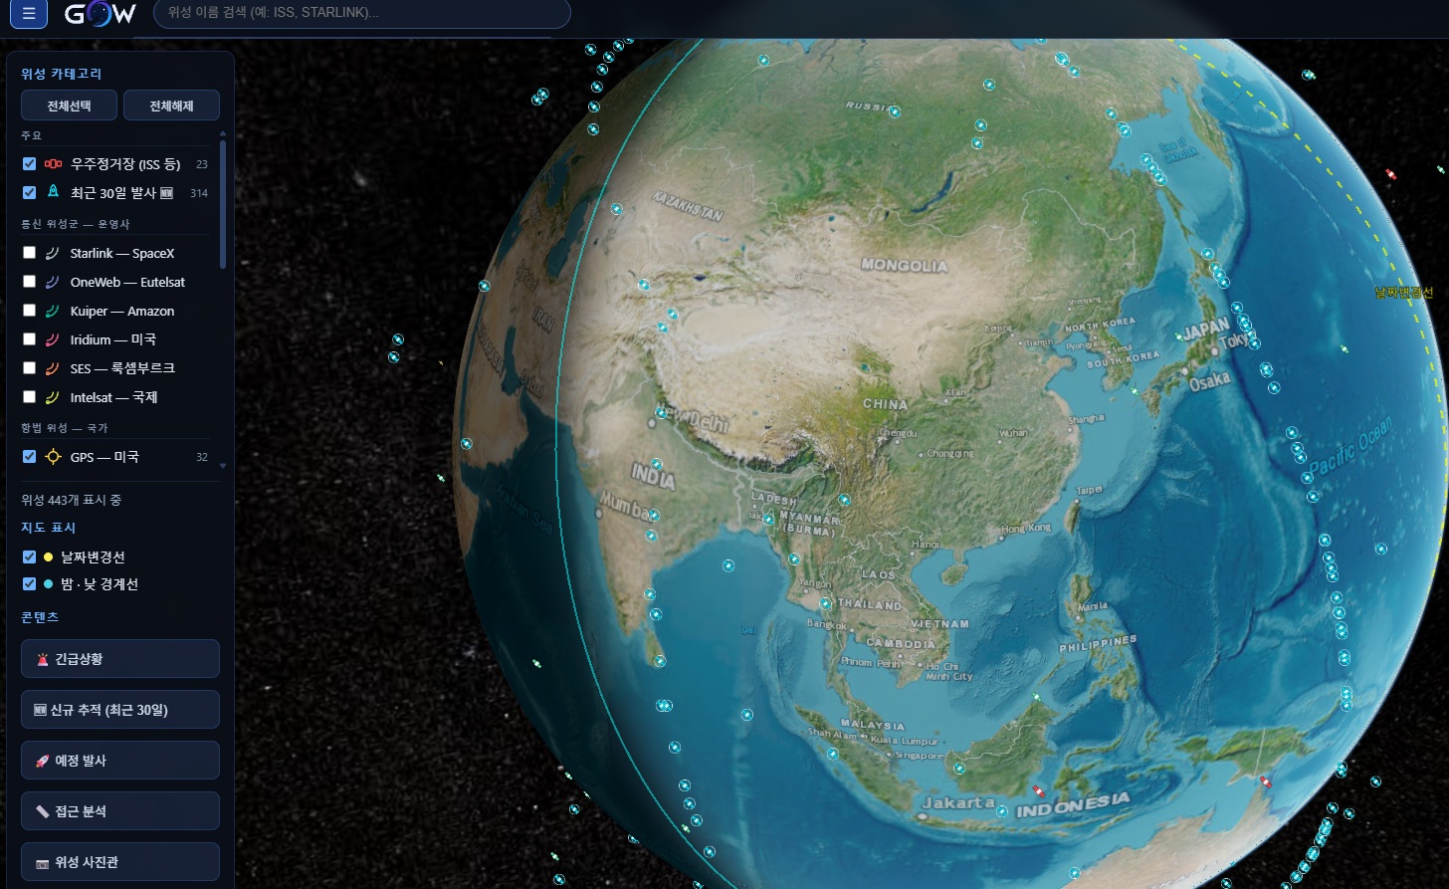The height and width of the screenshot is (889, 1449).
Task: Tick the Intelsat — 국제 checkbox
Action: [x=30, y=397]
